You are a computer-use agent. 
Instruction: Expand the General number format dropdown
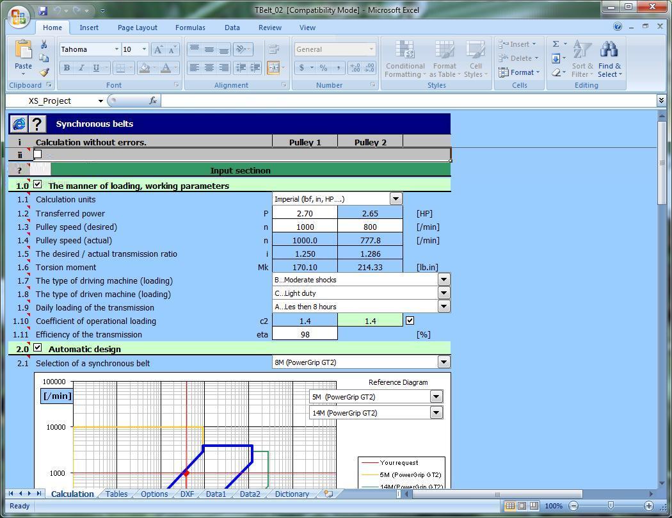click(x=371, y=49)
